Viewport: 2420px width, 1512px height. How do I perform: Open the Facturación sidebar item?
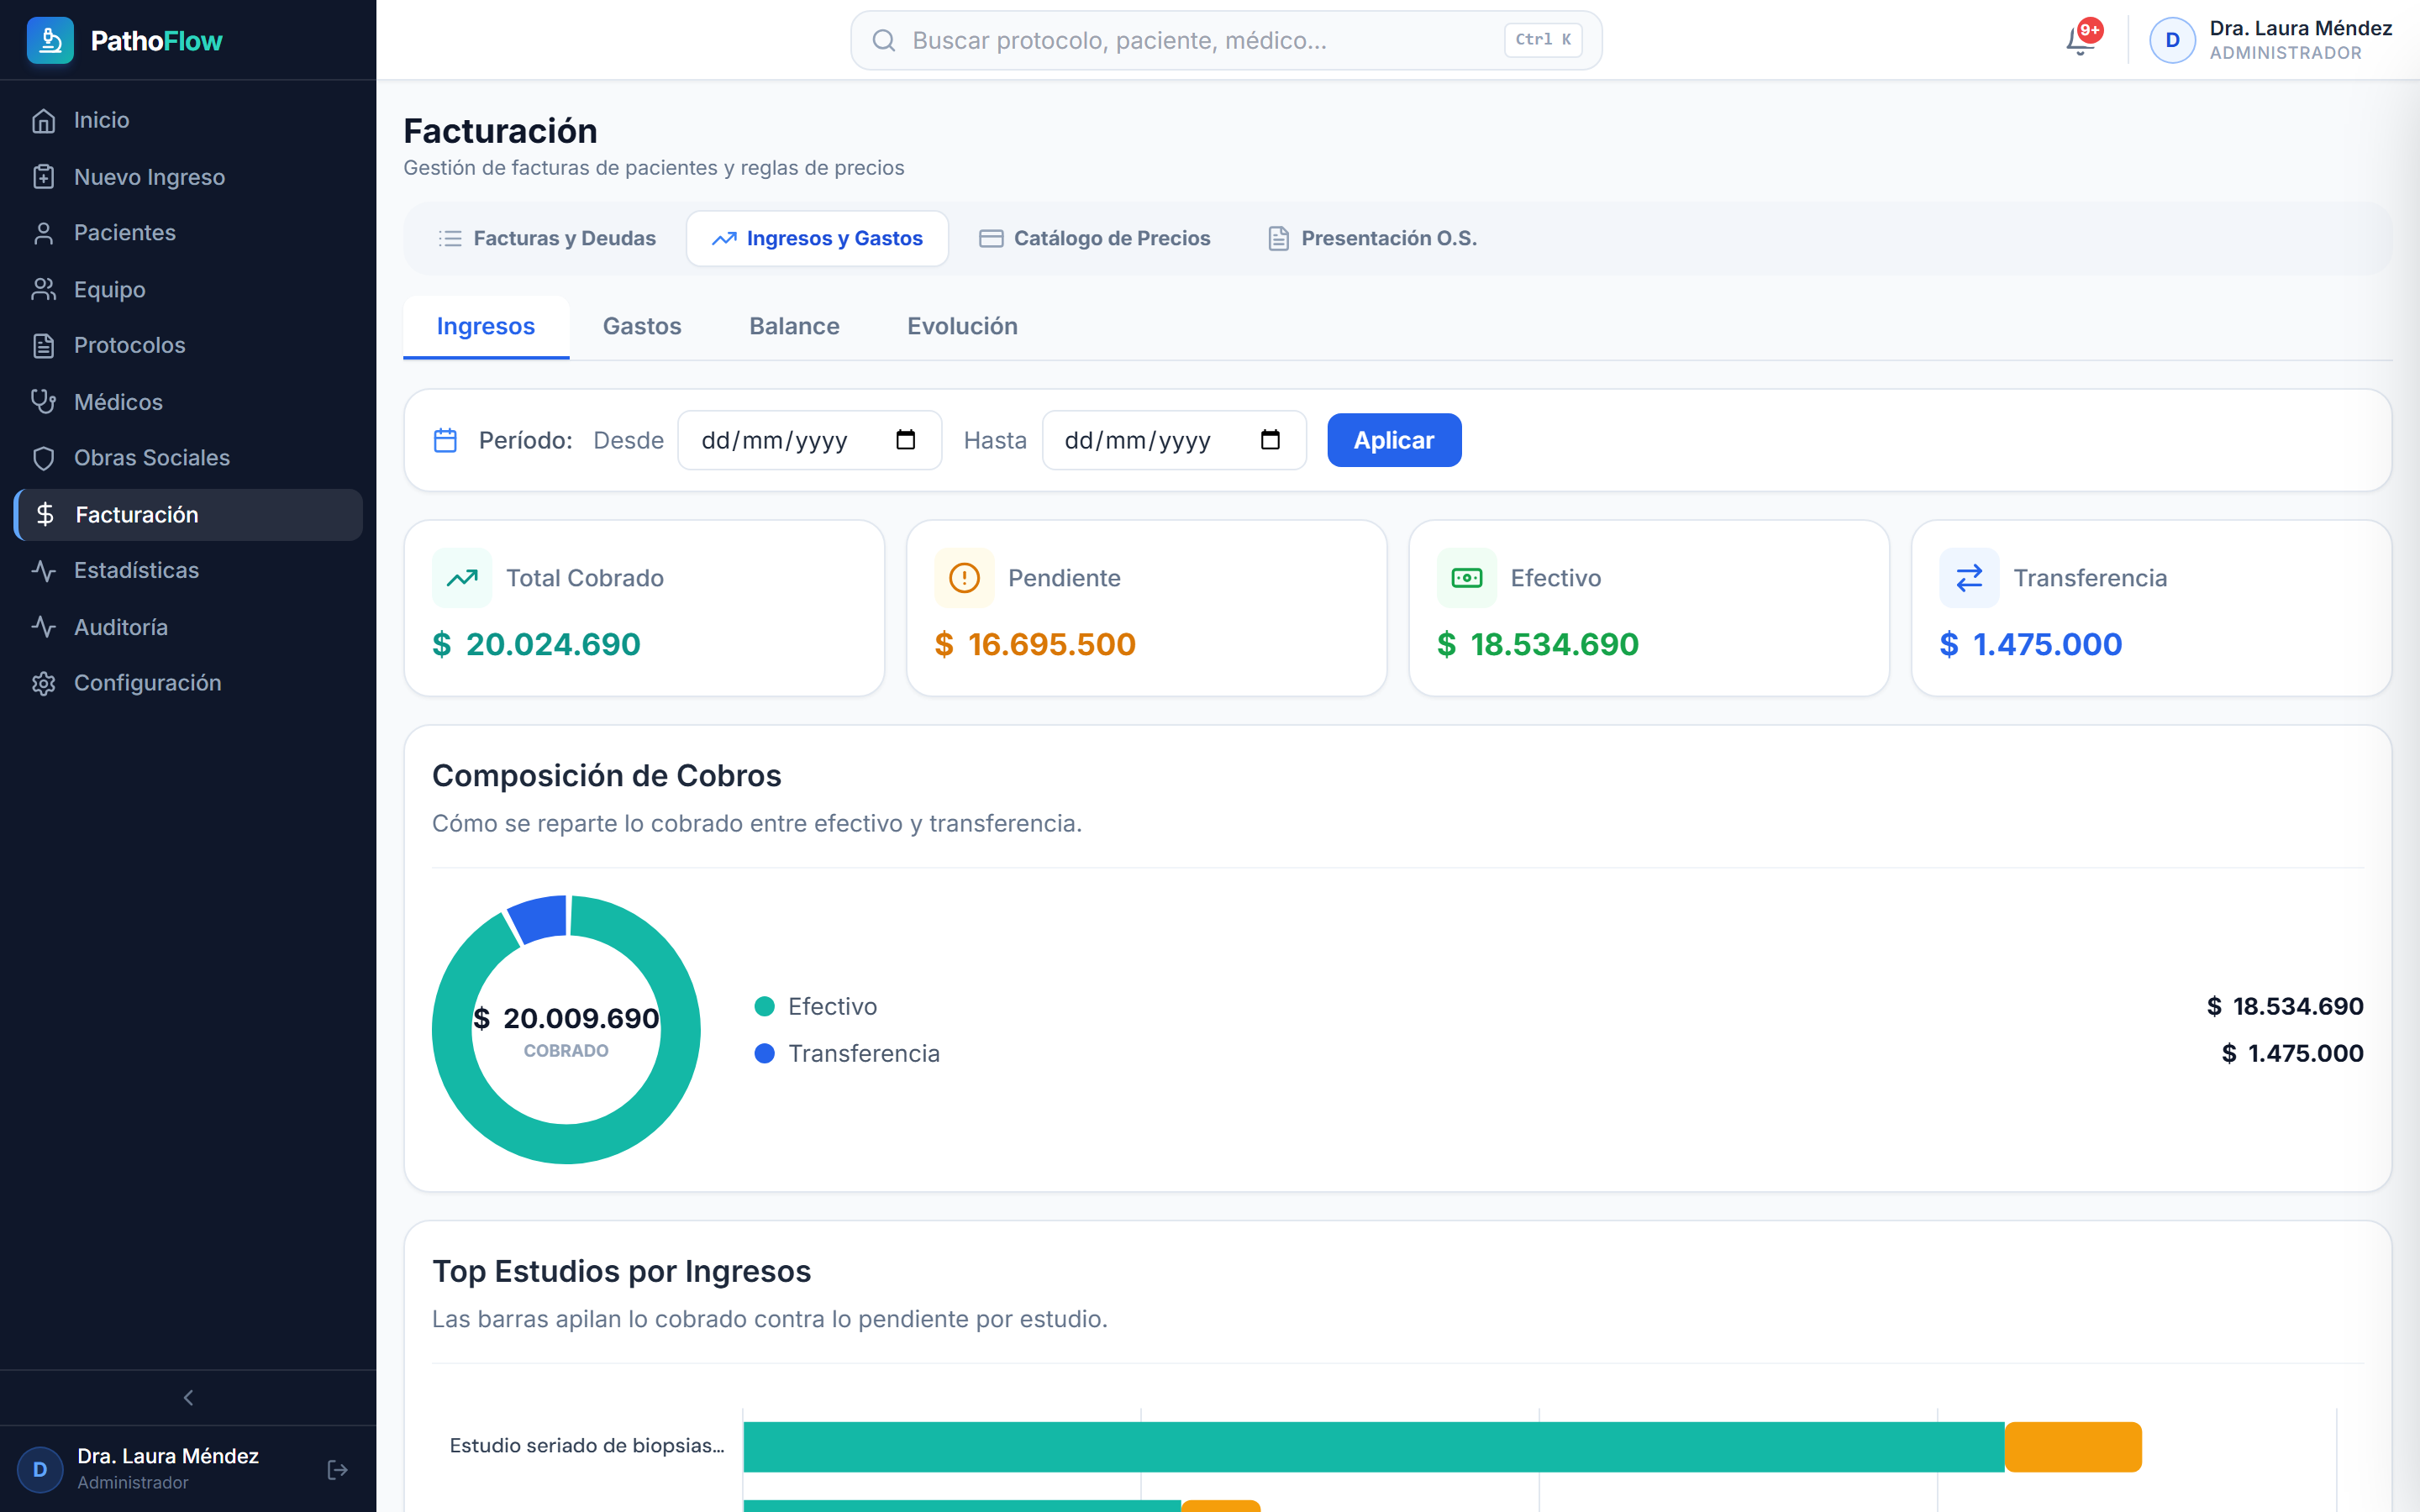point(188,515)
